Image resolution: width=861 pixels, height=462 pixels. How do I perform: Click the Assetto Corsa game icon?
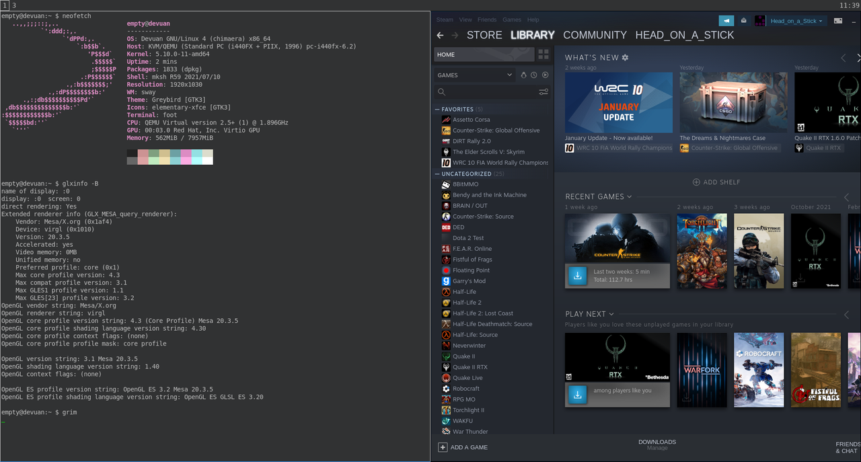446,120
